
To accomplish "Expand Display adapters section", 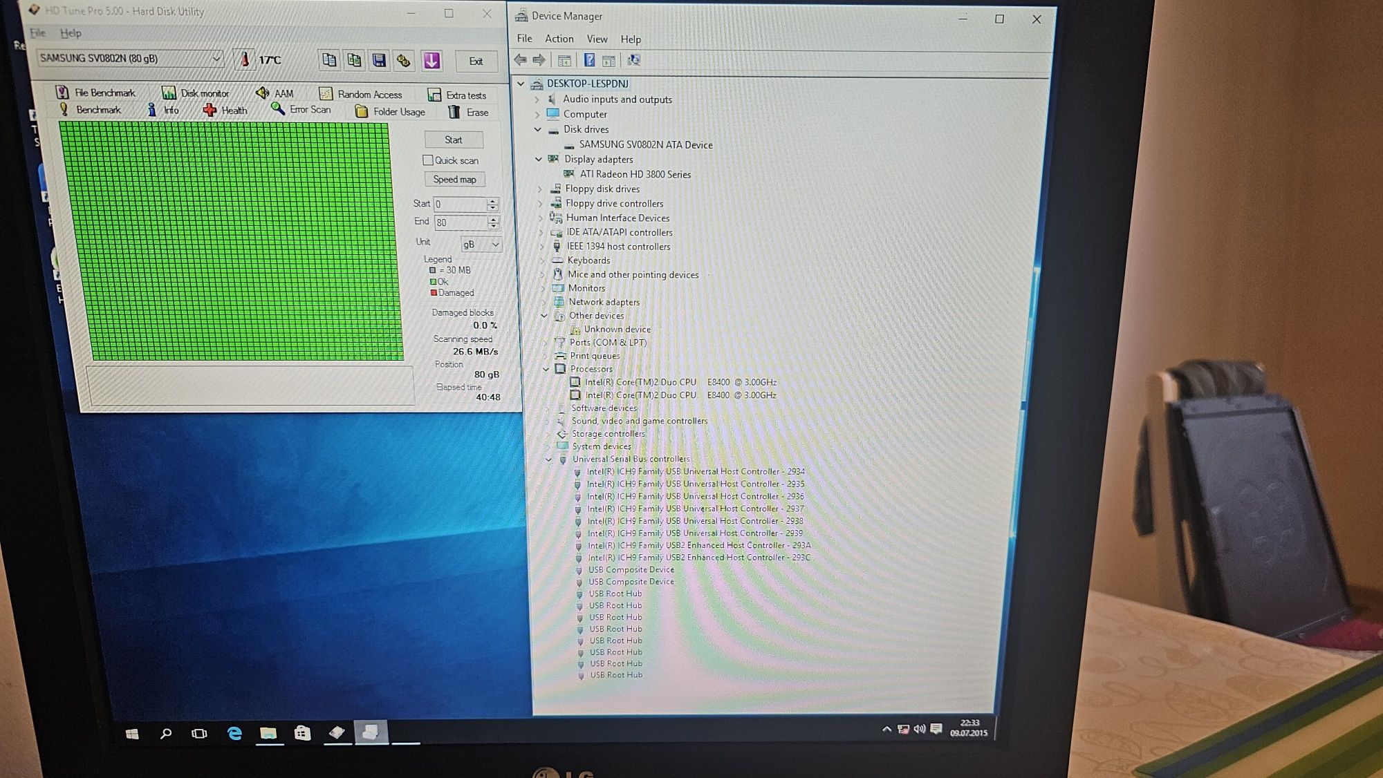I will 539,158.
